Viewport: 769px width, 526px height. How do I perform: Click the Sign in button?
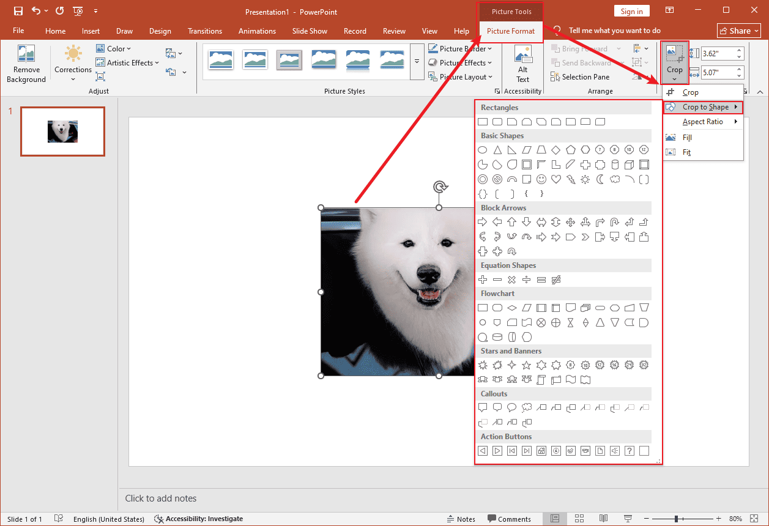[x=631, y=10]
